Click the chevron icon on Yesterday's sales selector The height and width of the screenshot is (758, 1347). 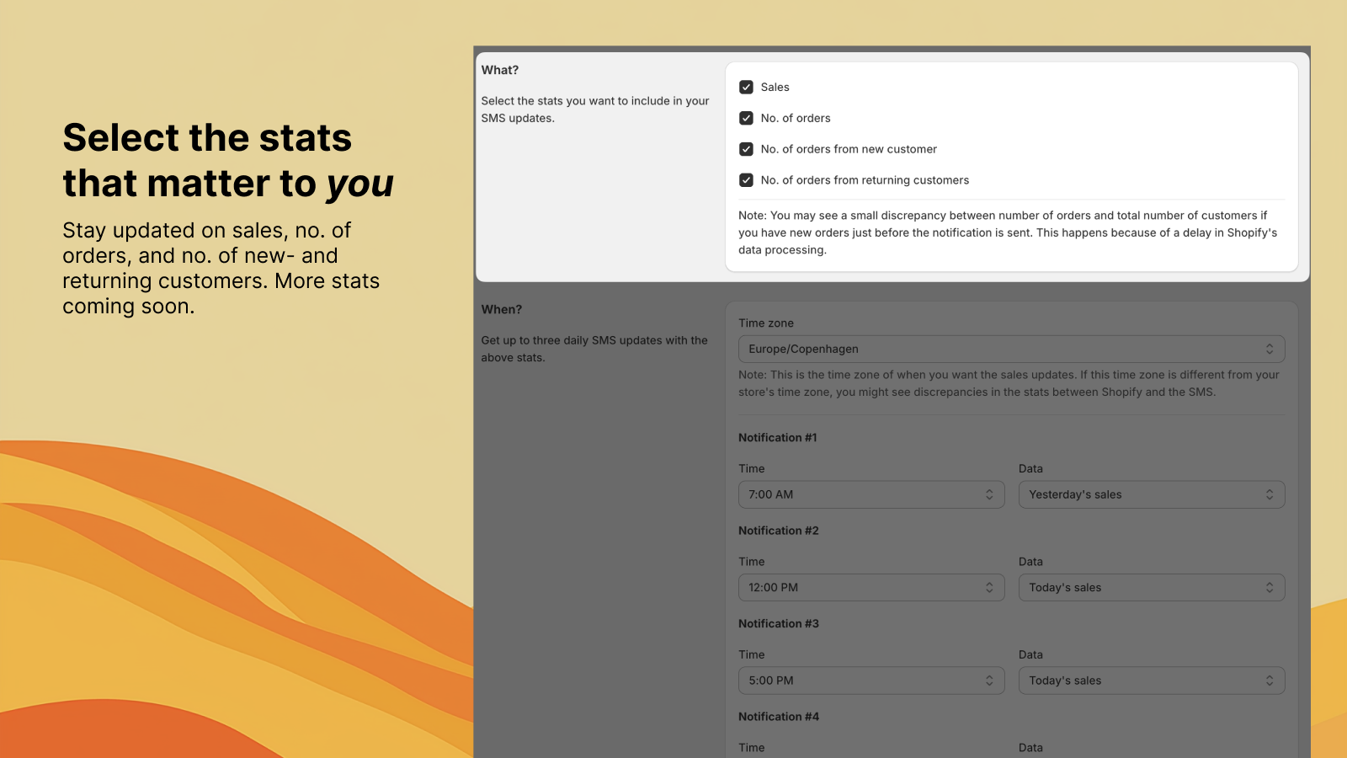tap(1270, 494)
